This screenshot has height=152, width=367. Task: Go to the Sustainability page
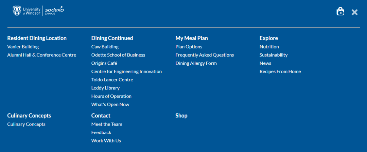point(274,55)
